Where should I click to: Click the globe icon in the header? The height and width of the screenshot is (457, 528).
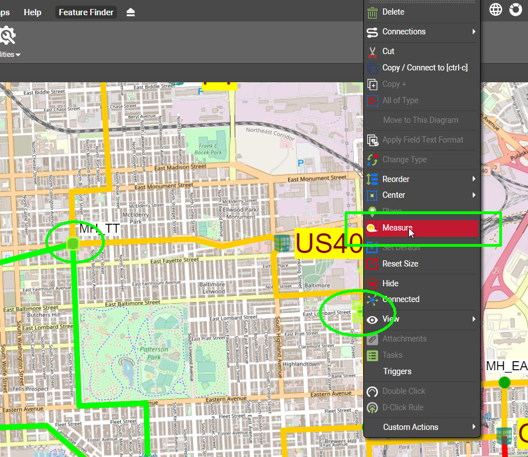(495, 10)
